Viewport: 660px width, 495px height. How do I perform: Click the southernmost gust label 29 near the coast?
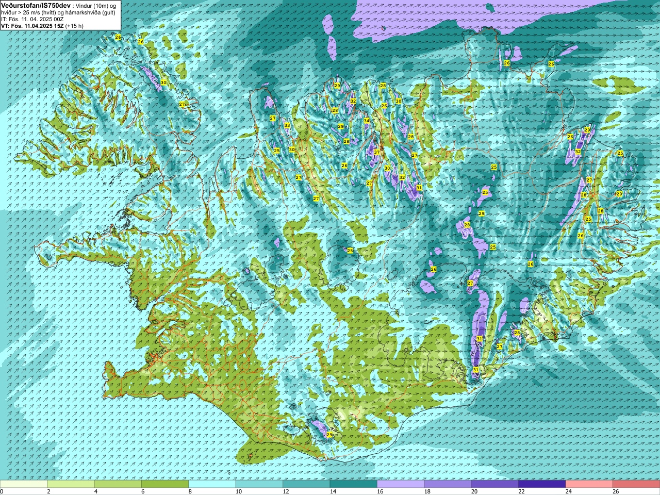point(329,435)
